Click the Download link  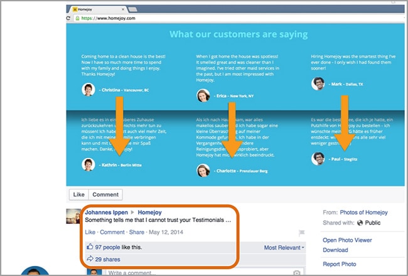(x=335, y=250)
